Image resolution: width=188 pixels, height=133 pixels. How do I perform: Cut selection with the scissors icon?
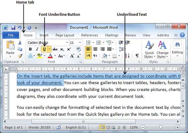tap(20, 43)
